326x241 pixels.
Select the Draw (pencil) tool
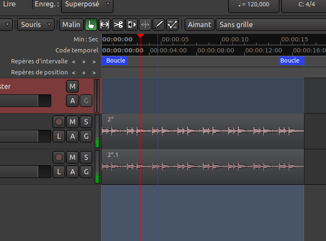coord(158,25)
